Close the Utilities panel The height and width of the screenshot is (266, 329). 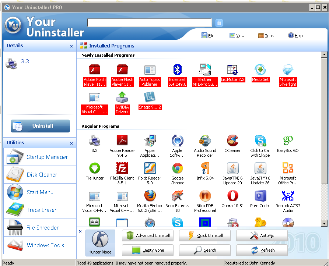point(71,143)
